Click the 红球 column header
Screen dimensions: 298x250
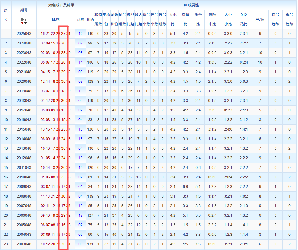point(56,19)
